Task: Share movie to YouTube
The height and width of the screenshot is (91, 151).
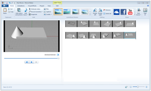Action: coord(130,12)
